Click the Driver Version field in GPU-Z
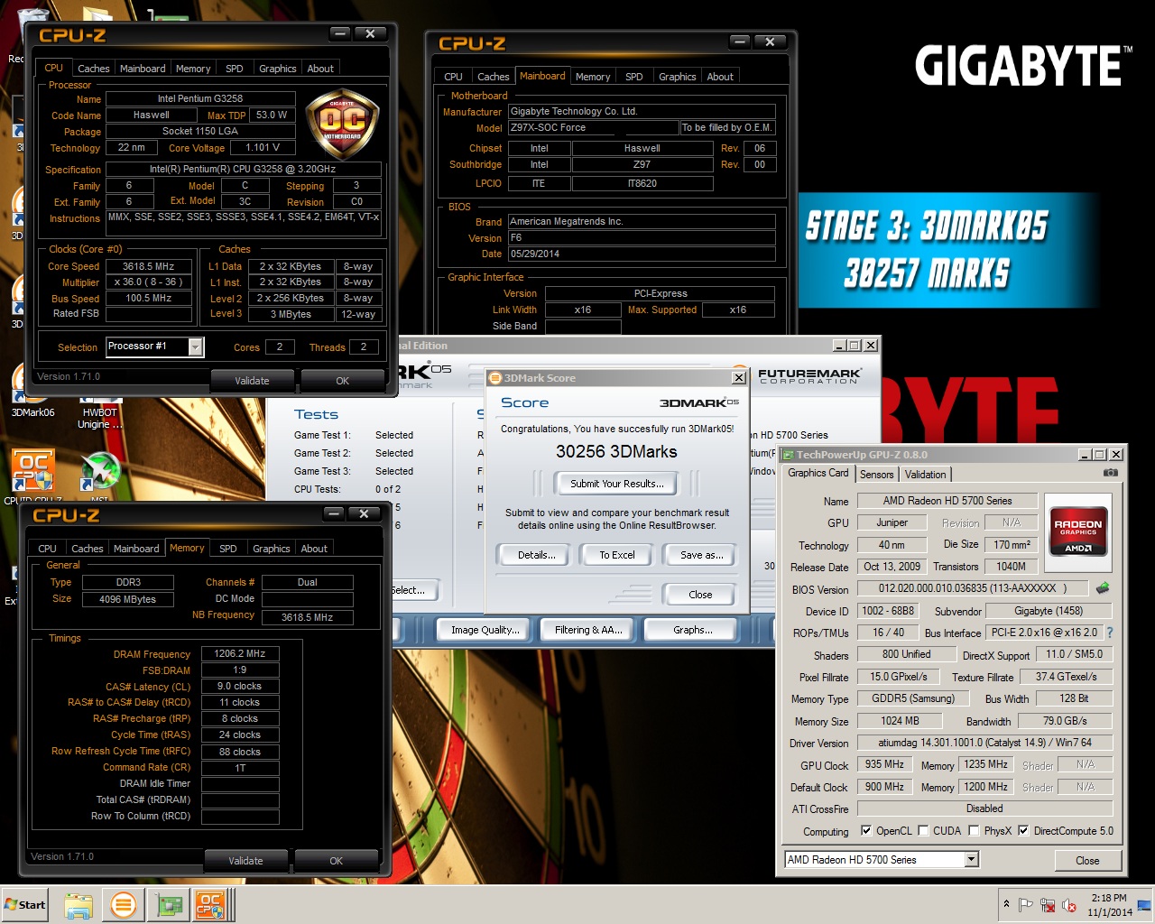 click(984, 743)
